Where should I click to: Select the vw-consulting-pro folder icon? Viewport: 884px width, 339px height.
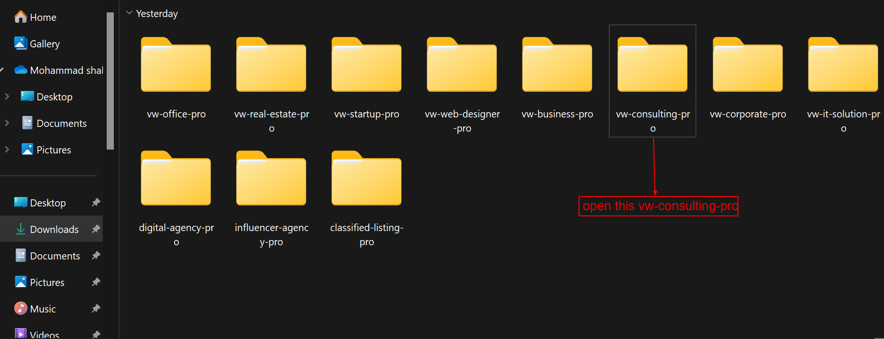[x=652, y=65]
